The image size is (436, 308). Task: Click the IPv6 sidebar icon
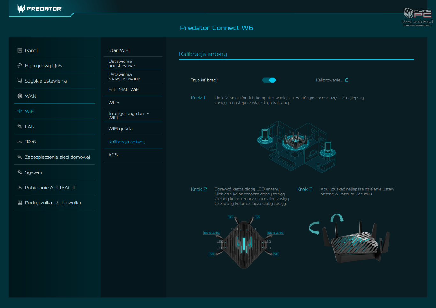[19, 142]
